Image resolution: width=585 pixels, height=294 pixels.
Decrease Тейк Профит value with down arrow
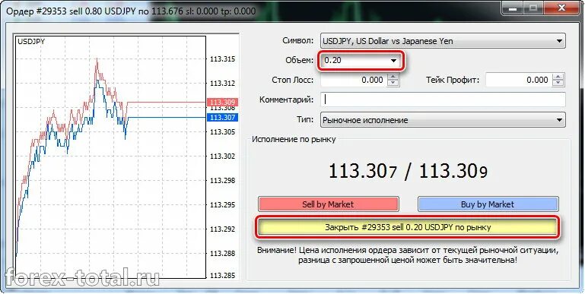pos(558,83)
